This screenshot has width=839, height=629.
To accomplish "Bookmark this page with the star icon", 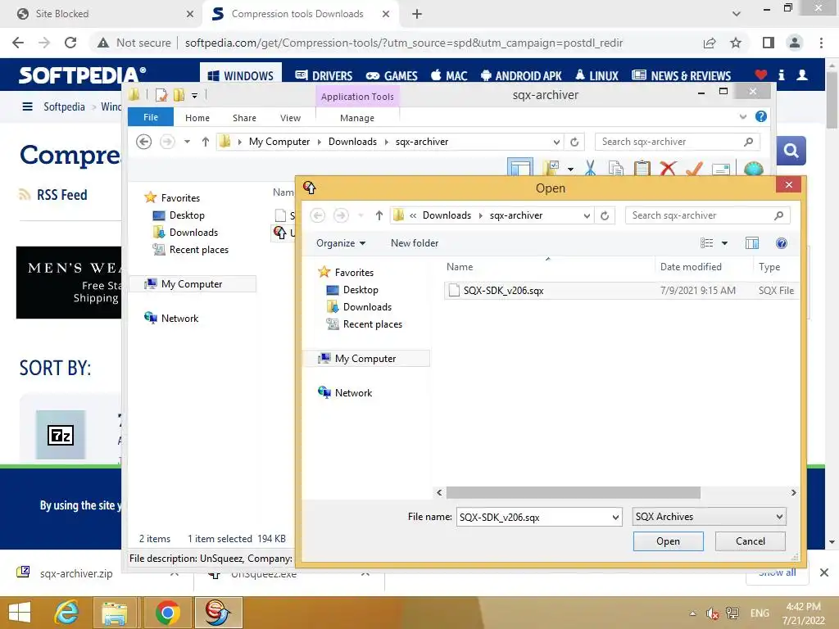I will pos(736,43).
